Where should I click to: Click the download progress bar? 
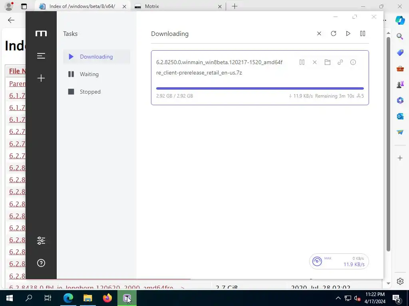pyautogui.click(x=260, y=88)
